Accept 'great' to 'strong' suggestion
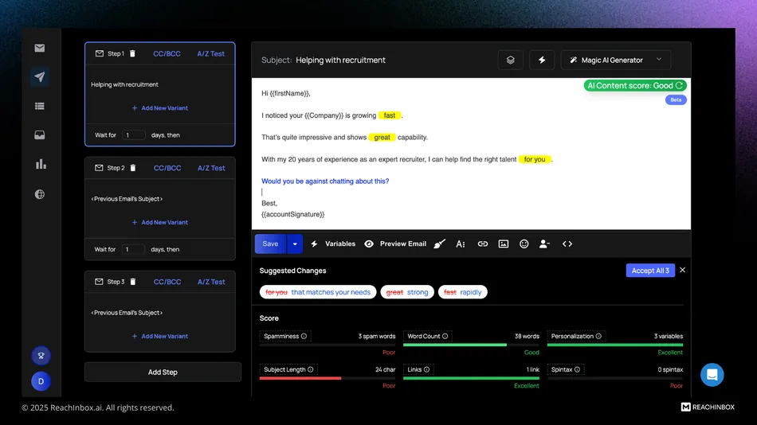757x425 pixels. 407,292
